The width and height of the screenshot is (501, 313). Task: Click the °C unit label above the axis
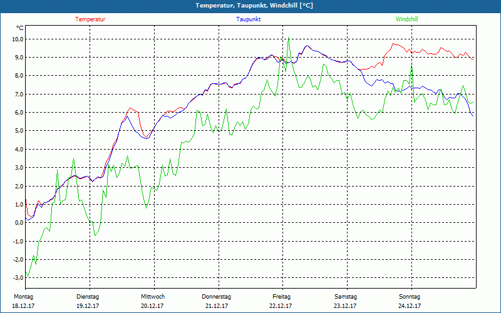(x=20, y=28)
